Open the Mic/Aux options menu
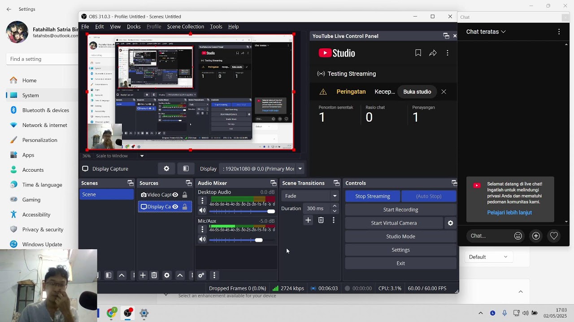 pyautogui.click(x=202, y=229)
